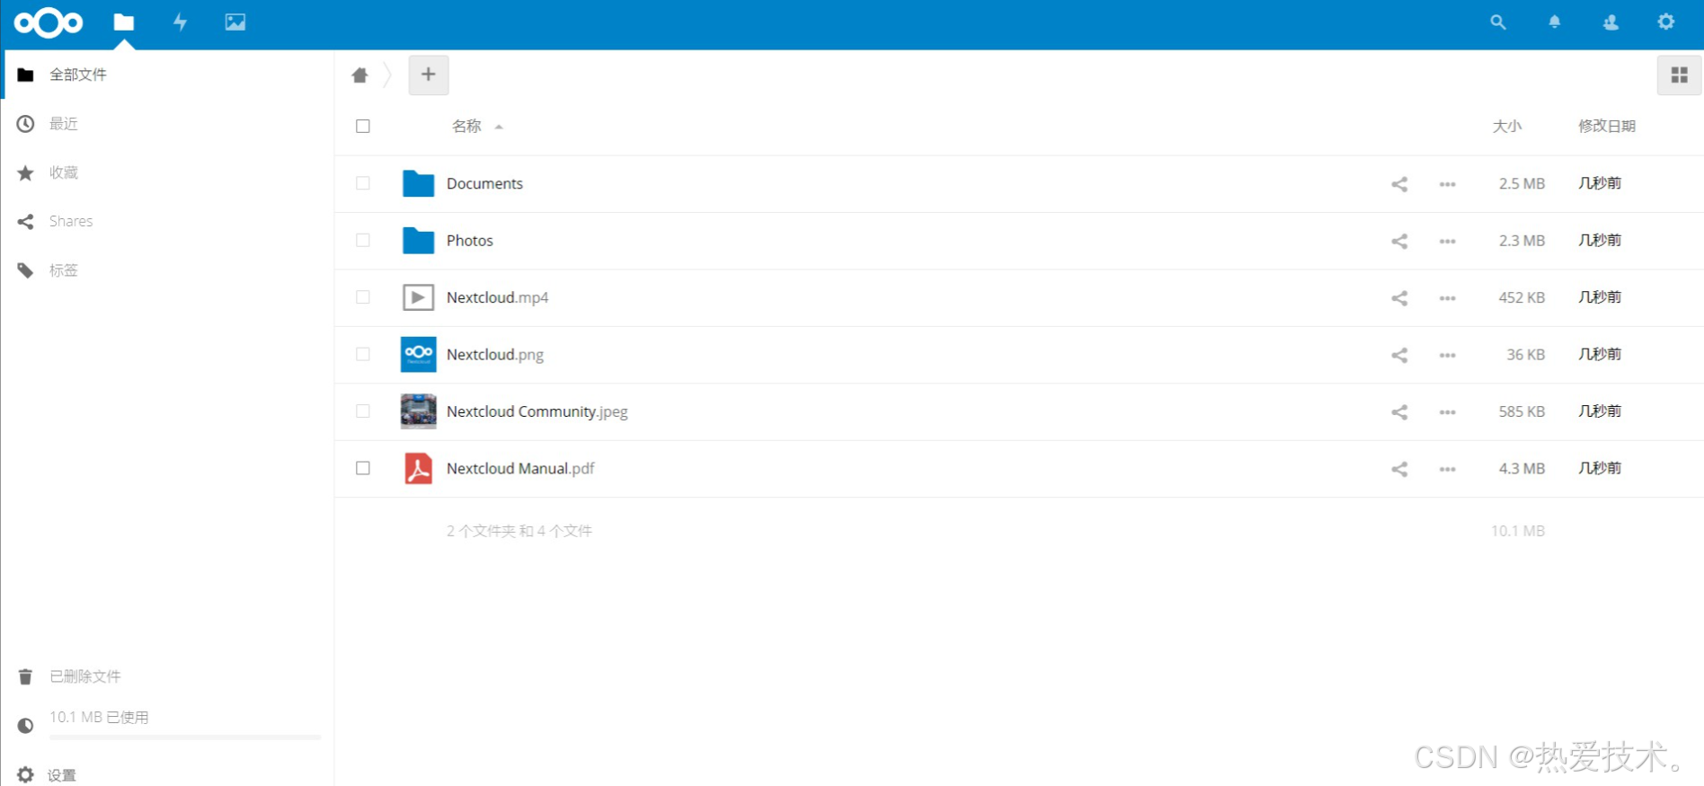Open the Contacts person icon in the header
Image resolution: width=1704 pixels, height=786 pixels.
click(1611, 22)
